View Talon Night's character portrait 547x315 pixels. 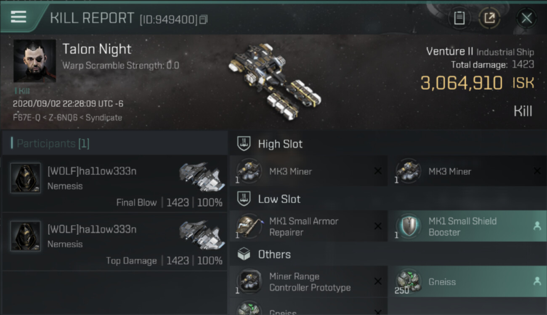[35, 61]
